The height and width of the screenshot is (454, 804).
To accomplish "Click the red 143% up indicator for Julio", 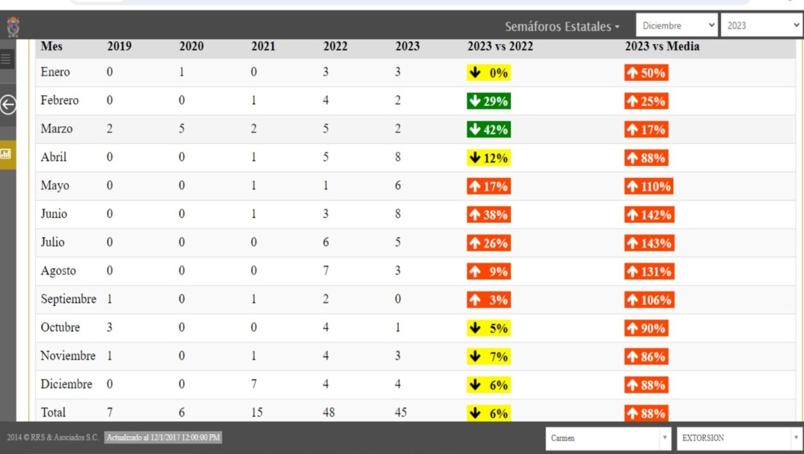I will tap(649, 243).
